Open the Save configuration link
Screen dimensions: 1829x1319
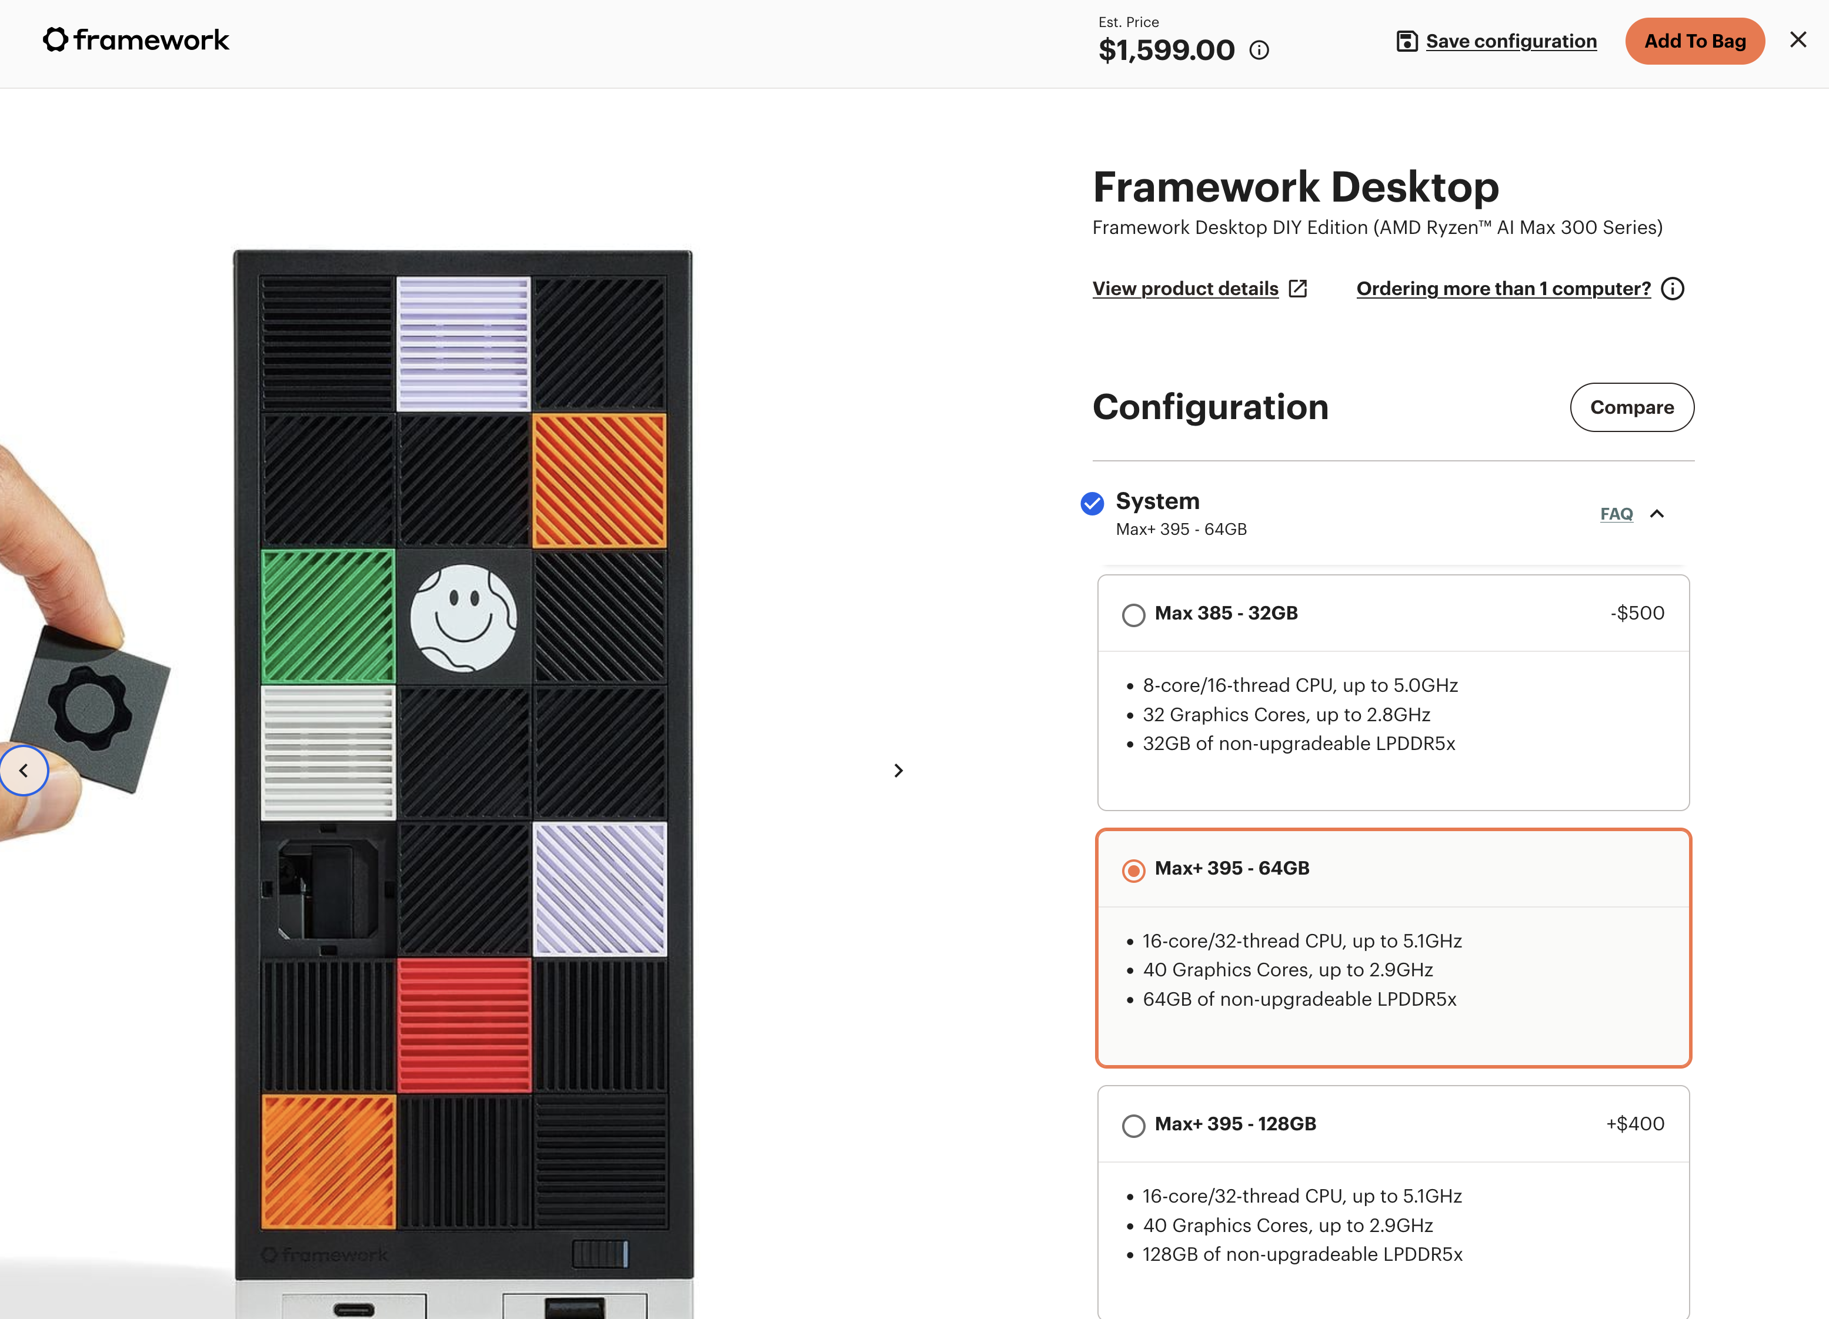[x=1510, y=41]
